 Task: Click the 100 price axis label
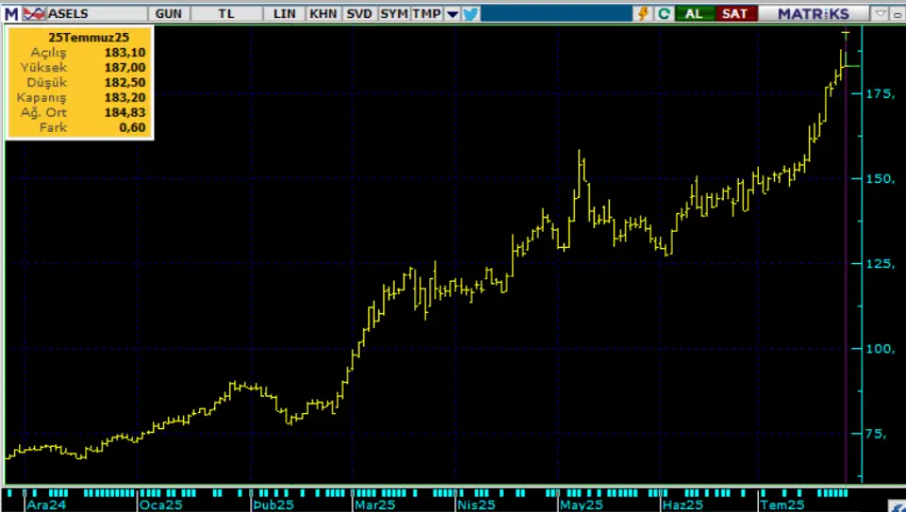pos(881,349)
